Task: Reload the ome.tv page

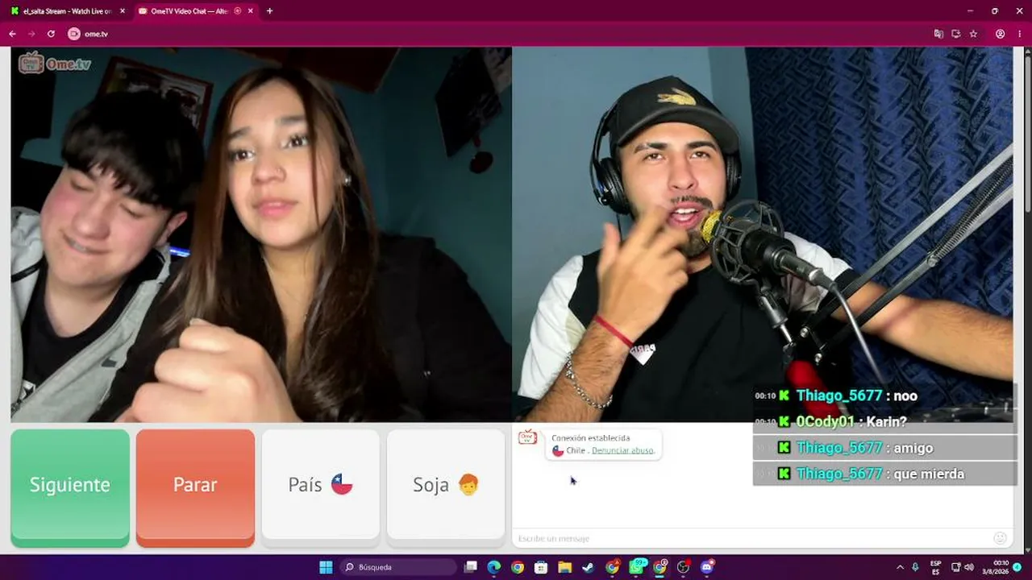Action: click(x=51, y=34)
